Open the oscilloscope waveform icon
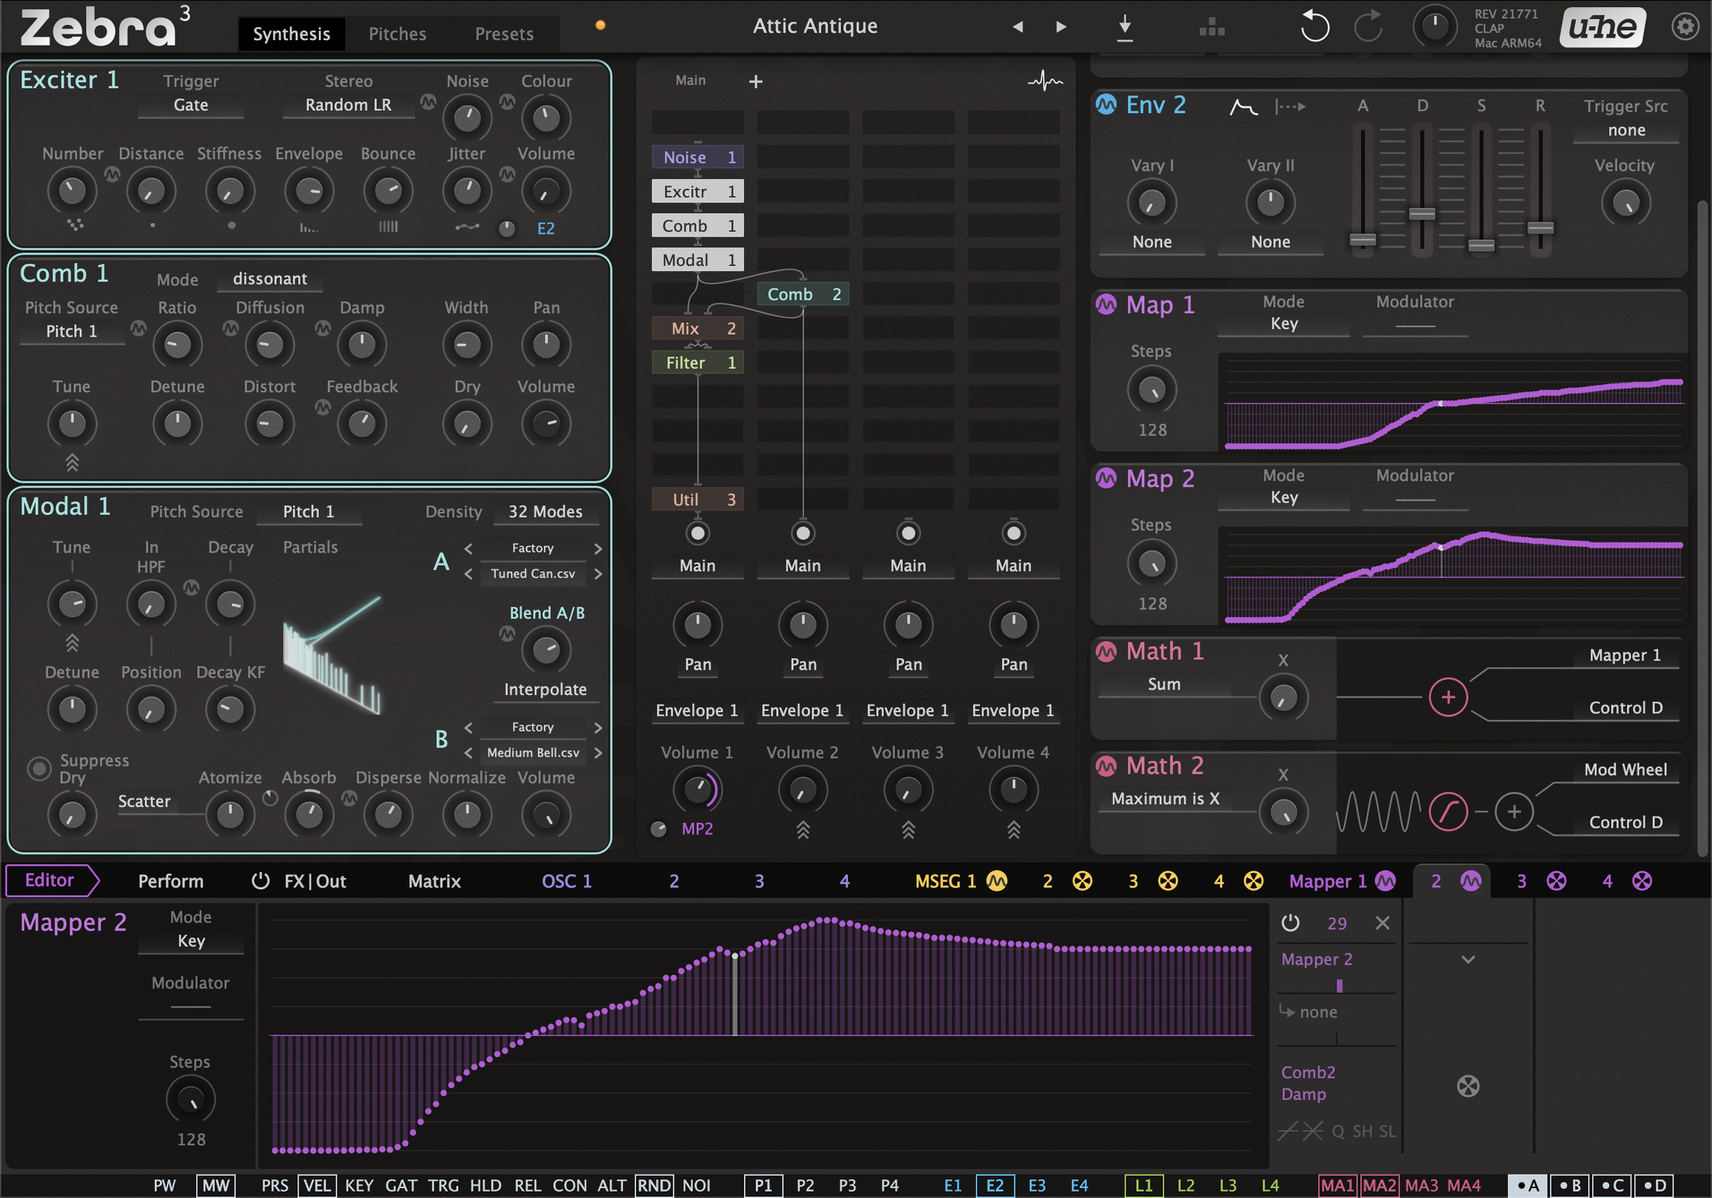 pos(1046,81)
